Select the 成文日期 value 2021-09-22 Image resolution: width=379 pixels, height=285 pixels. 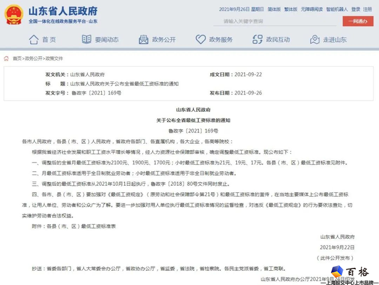248,75
